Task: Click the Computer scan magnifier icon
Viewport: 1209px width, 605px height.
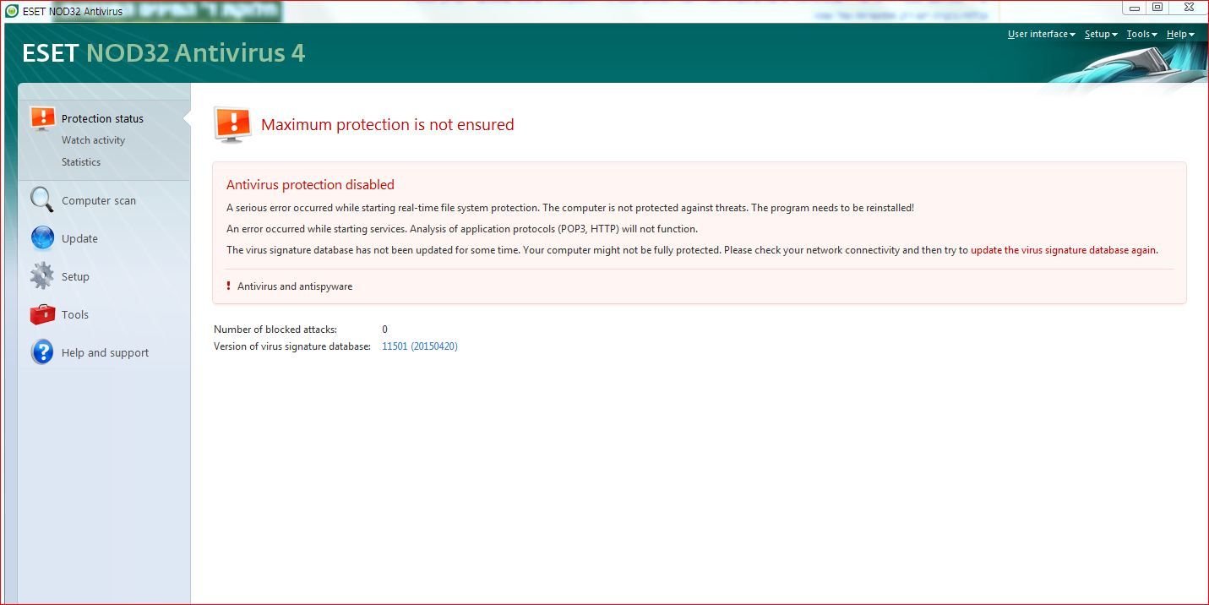Action: 42,200
